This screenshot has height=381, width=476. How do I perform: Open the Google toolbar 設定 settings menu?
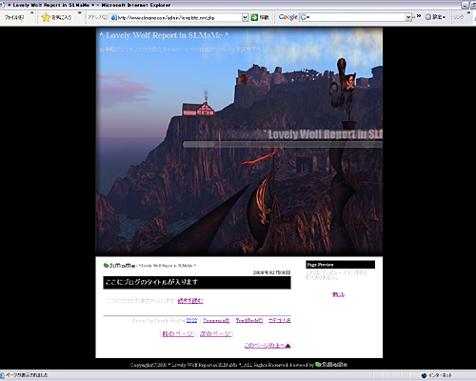435,17
